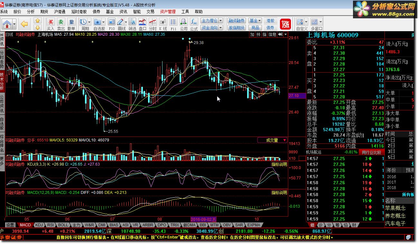Select the EXPMA indicator tab

(x=254, y=225)
